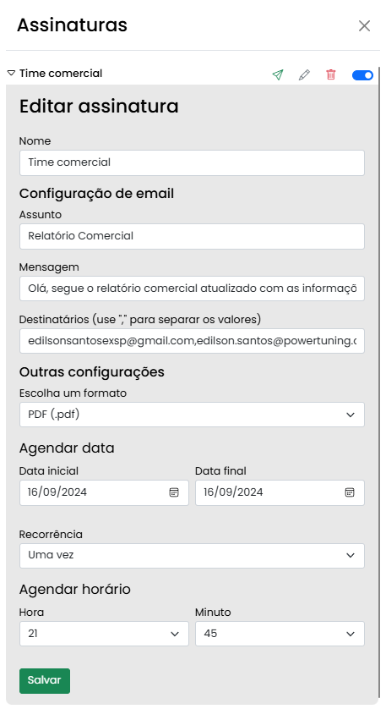The image size is (386, 709).
Task: Click the Time comercial section title
Action: [x=61, y=74]
